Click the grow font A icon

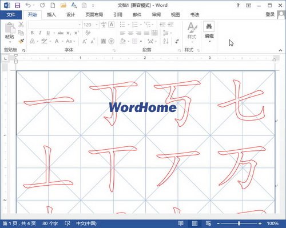85,41
